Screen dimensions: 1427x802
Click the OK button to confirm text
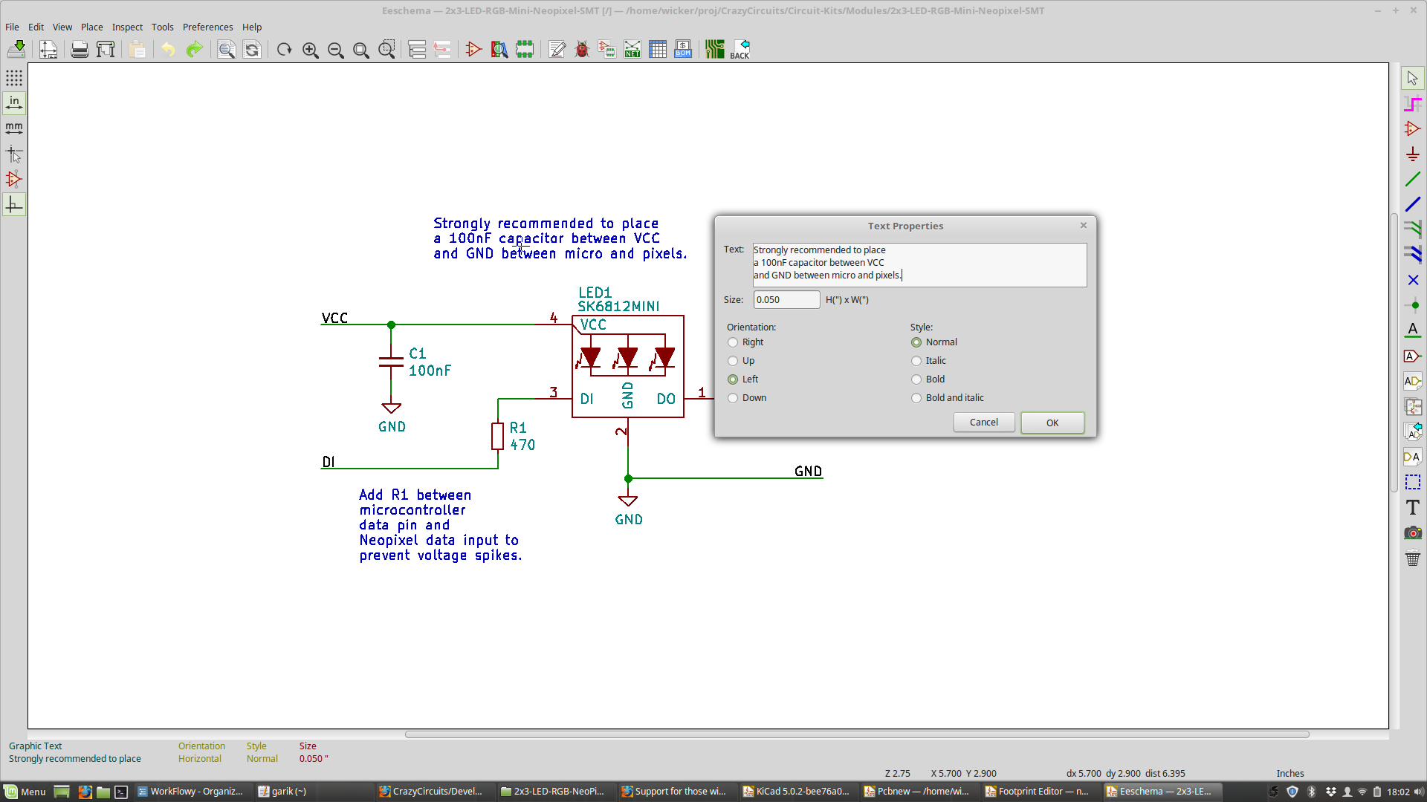click(1052, 421)
